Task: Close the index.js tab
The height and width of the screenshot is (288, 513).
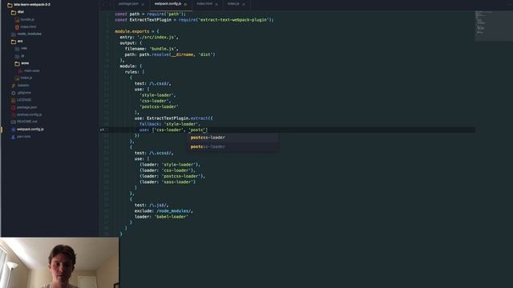Action: point(244,4)
